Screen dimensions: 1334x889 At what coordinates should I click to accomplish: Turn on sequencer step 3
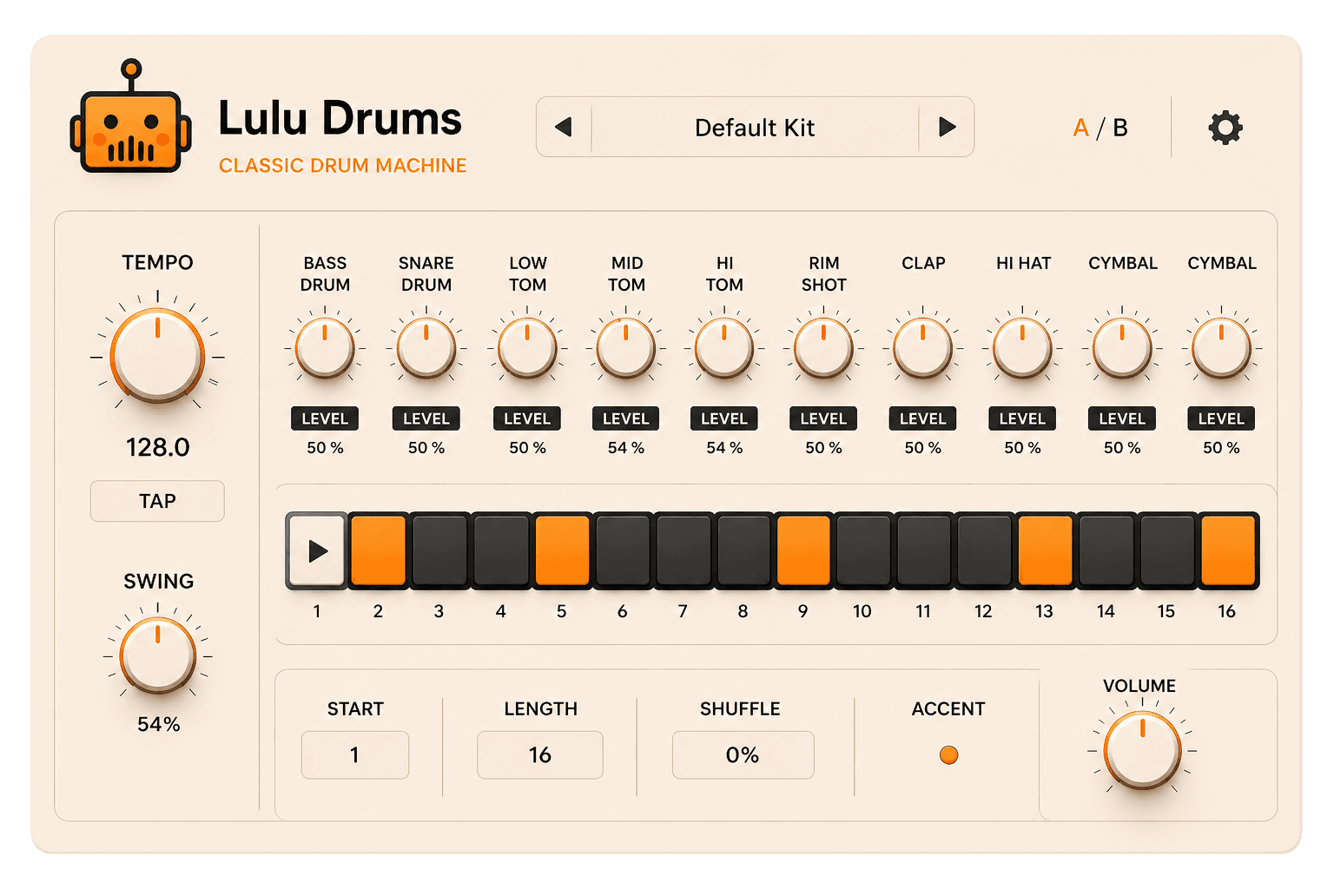tap(439, 550)
